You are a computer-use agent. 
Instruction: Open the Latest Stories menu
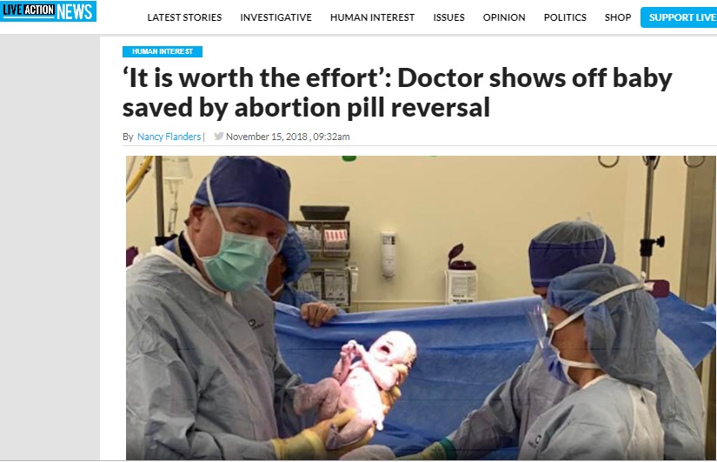(184, 17)
